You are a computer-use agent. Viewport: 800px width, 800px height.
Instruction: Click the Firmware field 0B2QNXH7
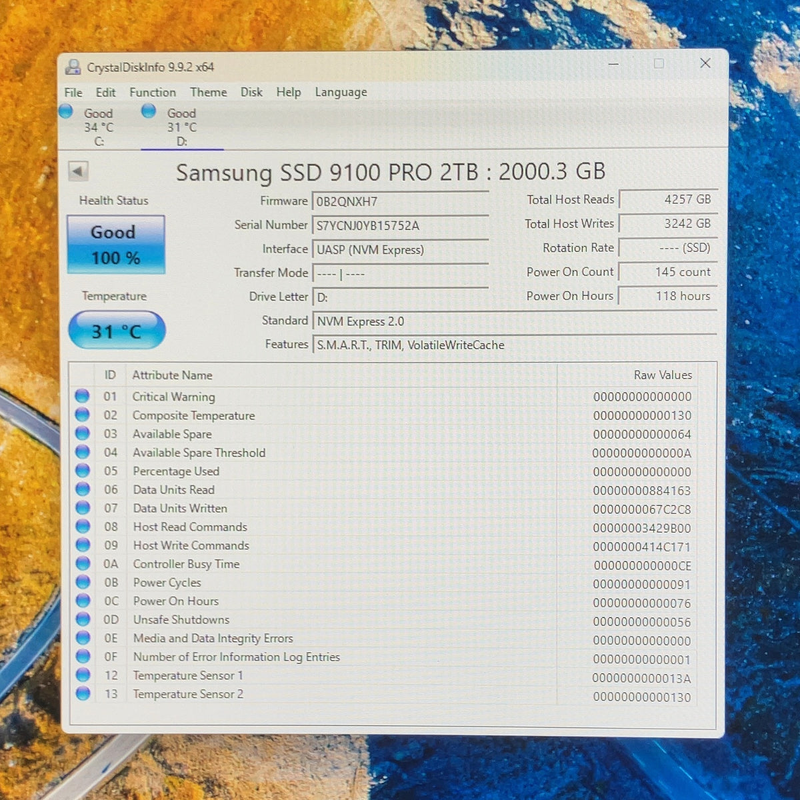tap(400, 201)
